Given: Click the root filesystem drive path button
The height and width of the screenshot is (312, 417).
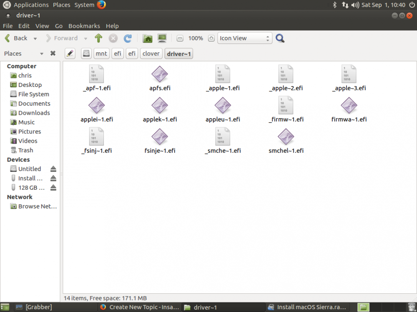Looking at the screenshot, I should pos(86,54).
